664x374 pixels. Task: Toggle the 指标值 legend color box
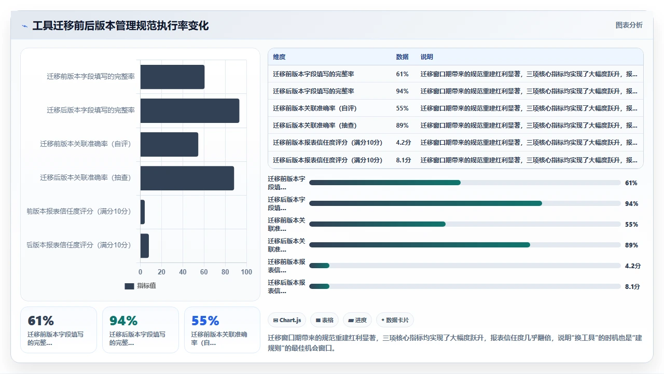(x=129, y=286)
